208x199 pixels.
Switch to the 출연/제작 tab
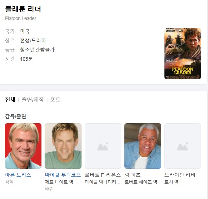click(x=33, y=100)
